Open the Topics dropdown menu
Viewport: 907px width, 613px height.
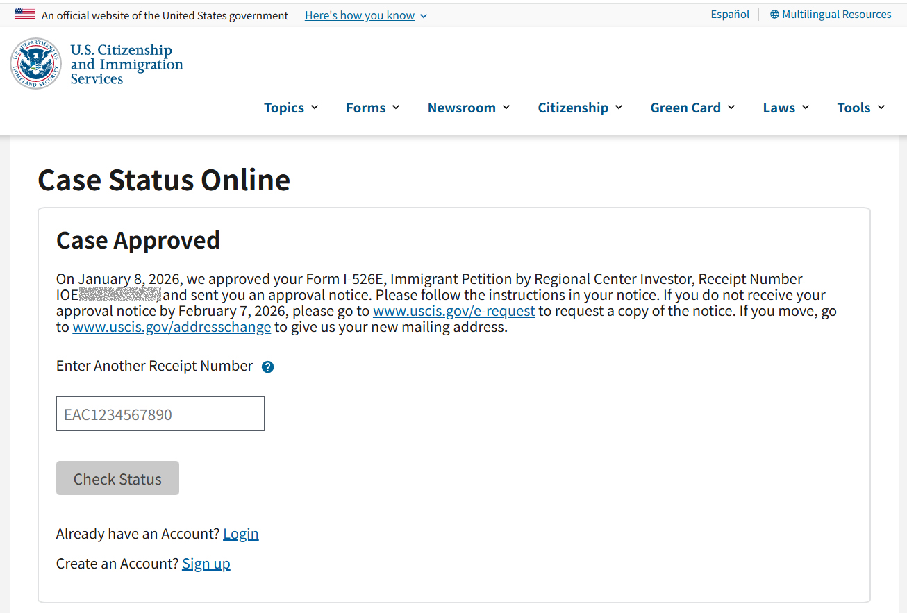click(x=291, y=108)
